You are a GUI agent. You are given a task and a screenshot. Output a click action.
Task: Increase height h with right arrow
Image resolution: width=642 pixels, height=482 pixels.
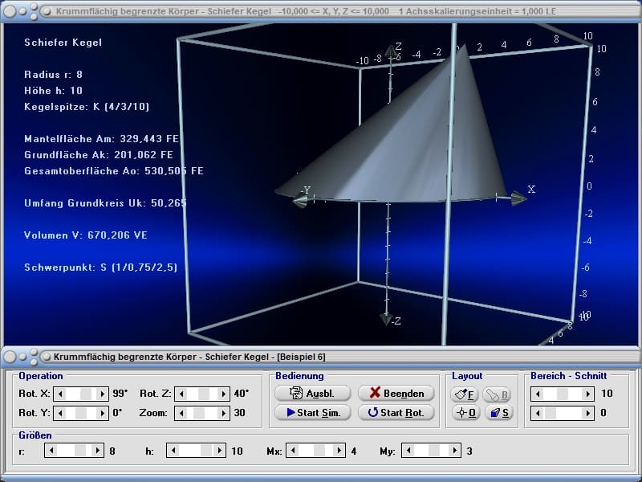click(219, 451)
